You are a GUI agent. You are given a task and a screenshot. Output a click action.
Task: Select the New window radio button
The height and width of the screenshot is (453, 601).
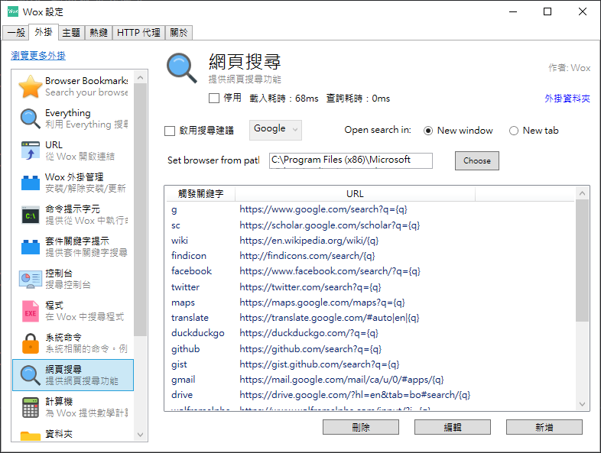(x=428, y=131)
